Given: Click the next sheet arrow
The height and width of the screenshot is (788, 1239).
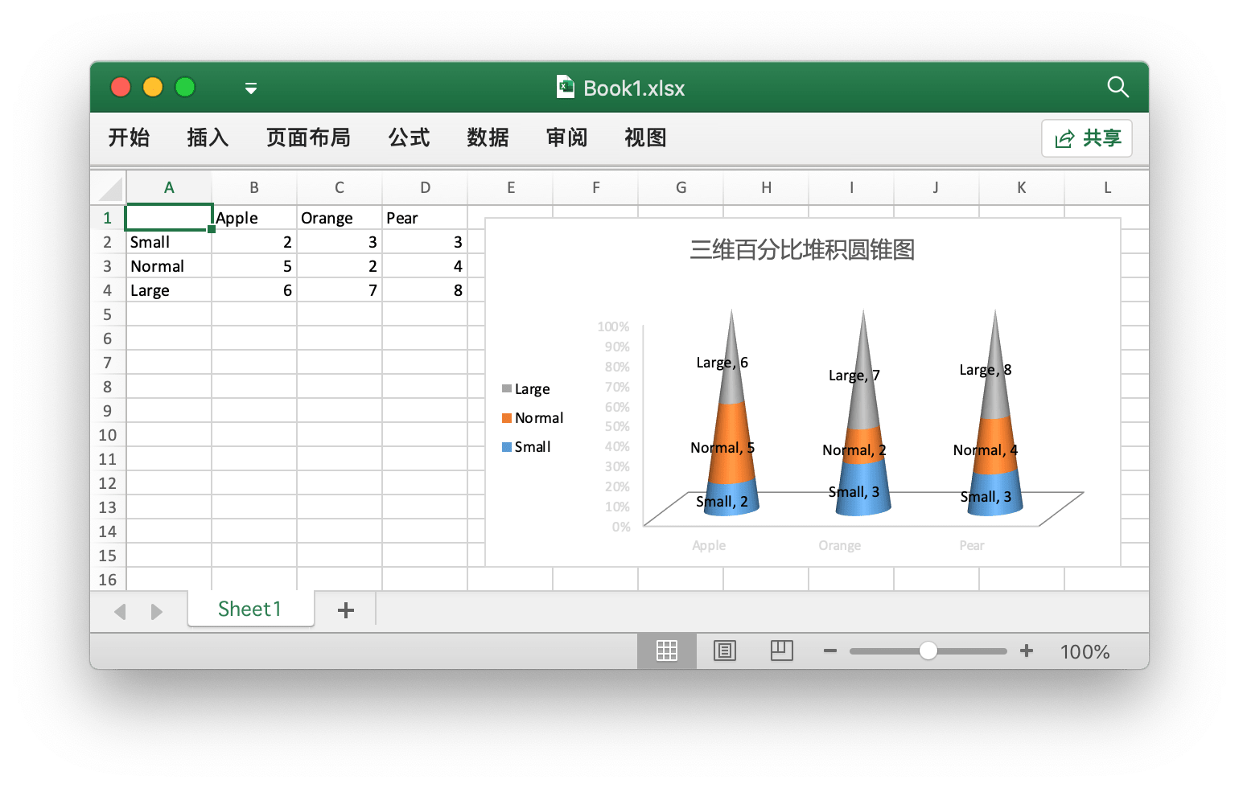Looking at the screenshot, I should 156,612.
